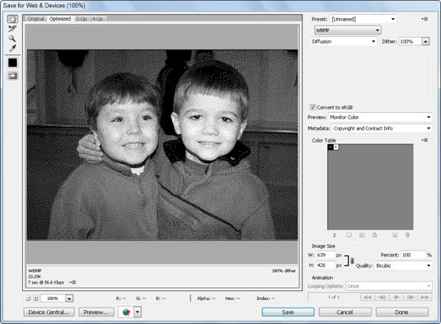Image resolution: width=441 pixels, height=324 pixels.
Task: Click the Percent field
Action: coord(413,255)
